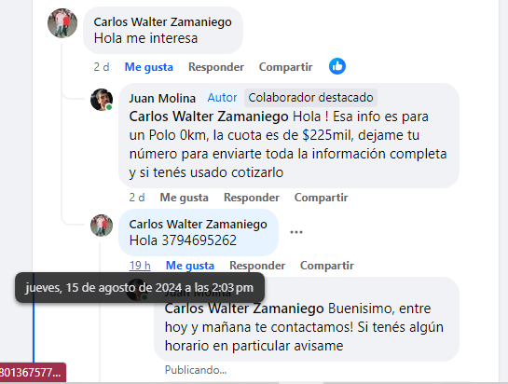The height and width of the screenshot is (384, 508).
Task: Open Carlos Walter Zamaniego's top profile picture
Action: pyautogui.click(x=62, y=23)
